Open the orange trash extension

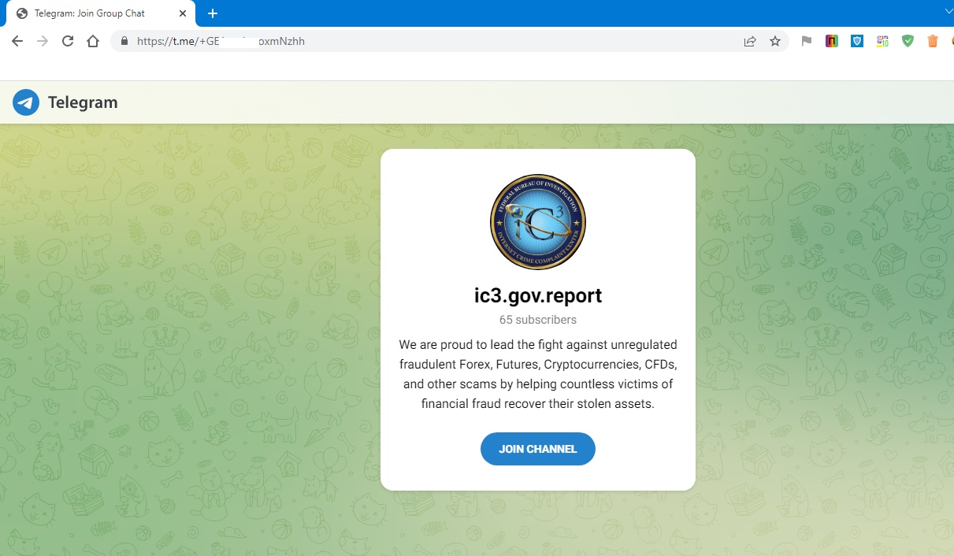(933, 42)
